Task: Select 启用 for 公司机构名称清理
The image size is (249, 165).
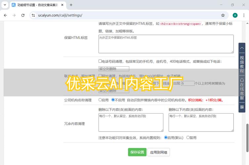Action: 100,100
